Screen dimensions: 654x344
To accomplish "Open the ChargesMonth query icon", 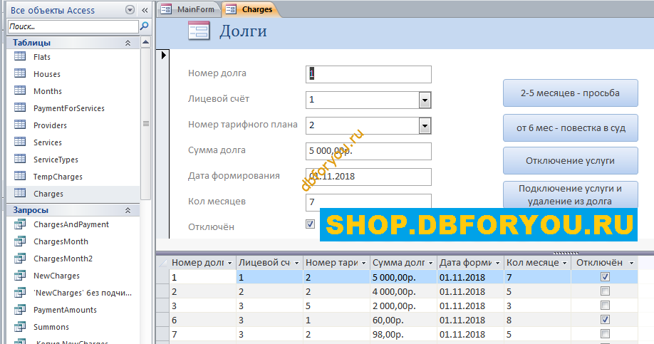I will click(x=20, y=241).
